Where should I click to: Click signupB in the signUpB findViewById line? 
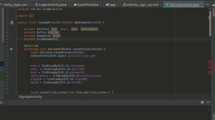click(80, 79)
